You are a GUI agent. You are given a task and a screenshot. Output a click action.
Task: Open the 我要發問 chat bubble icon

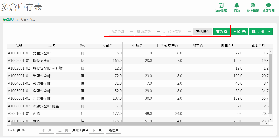pyautogui.click(x=268, y=5)
